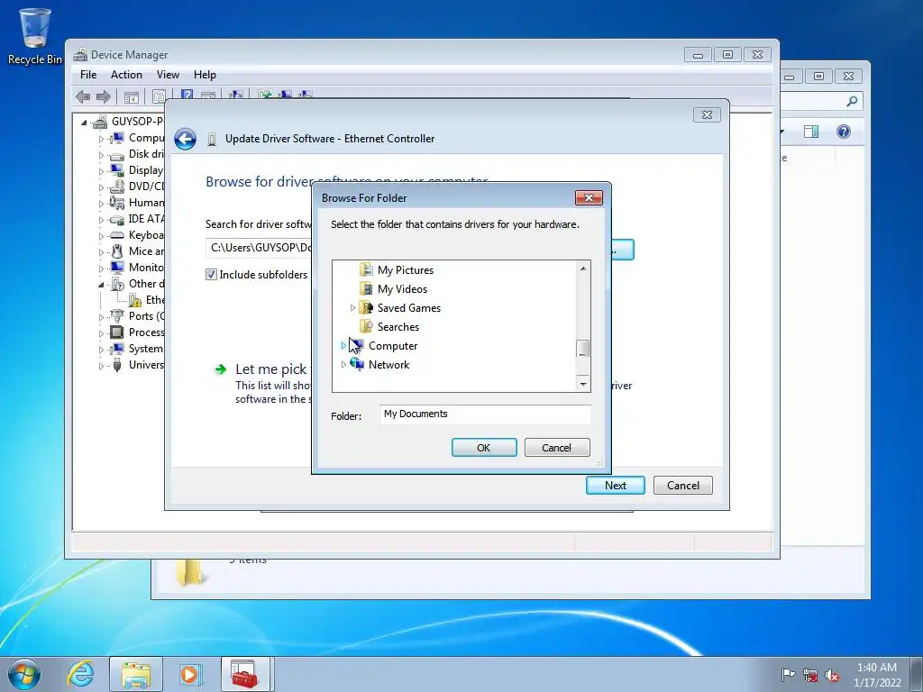Select the My Pictures folder icon
Image resolution: width=923 pixels, height=692 pixels.
pos(366,270)
